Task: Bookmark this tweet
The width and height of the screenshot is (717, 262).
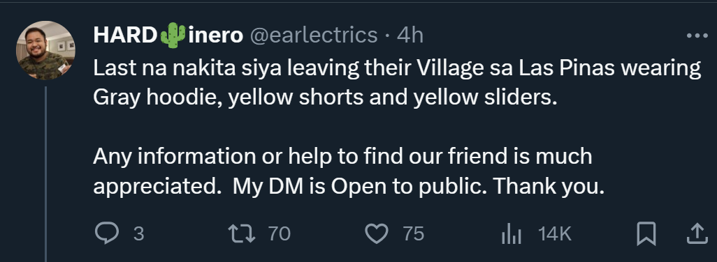Action: [x=646, y=233]
